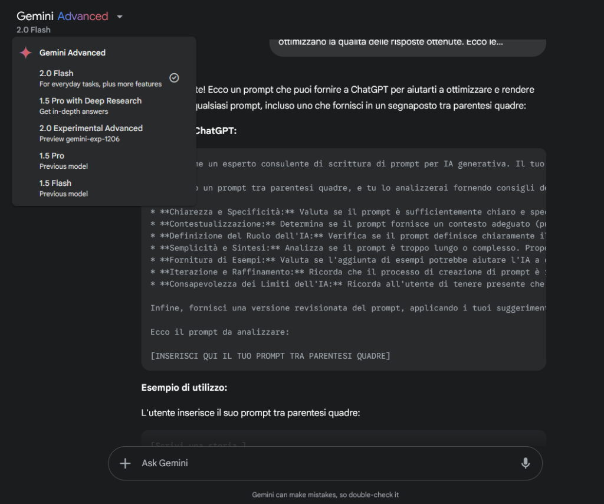The height and width of the screenshot is (504, 604).
Task: Click the Gemini sparkle icon in model menu
Action: point(26,53)
